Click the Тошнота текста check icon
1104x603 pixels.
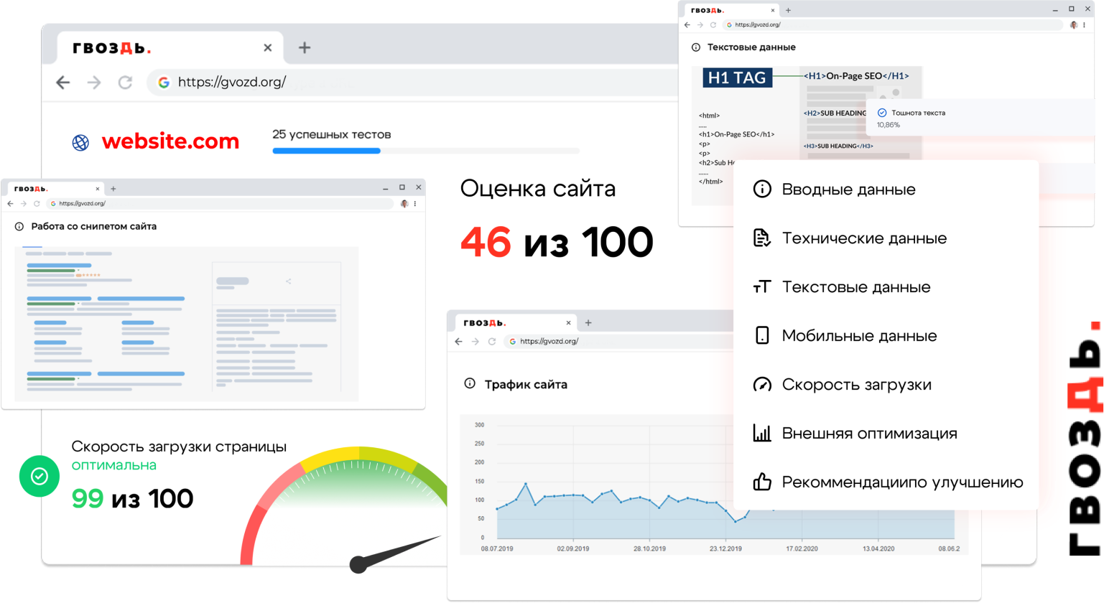click(882, 113)
